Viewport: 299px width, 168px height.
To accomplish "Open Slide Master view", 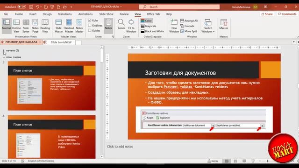I will [58, 26].
